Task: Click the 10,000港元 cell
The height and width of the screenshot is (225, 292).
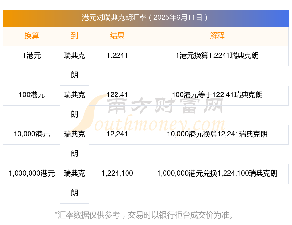Action: pos(32,134)
